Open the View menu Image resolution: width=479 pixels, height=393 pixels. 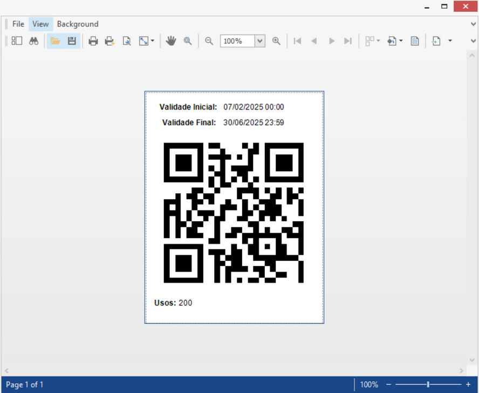40,24
